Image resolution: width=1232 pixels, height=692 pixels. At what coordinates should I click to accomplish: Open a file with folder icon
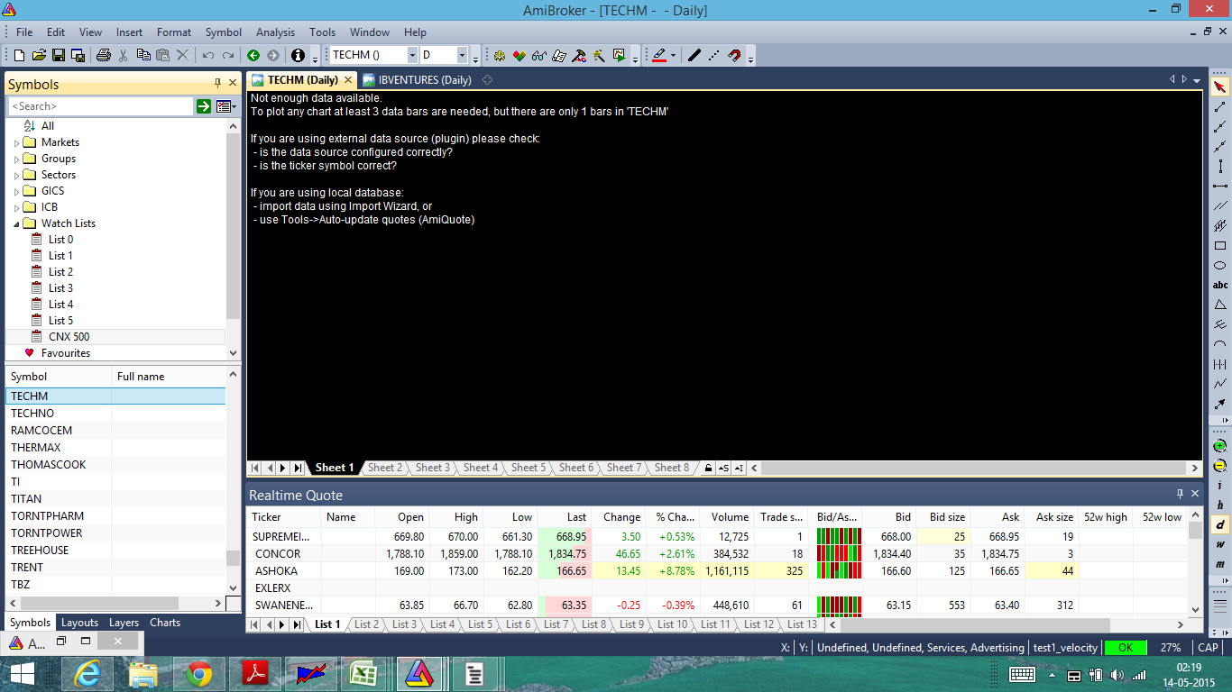[x=40, y=55]
